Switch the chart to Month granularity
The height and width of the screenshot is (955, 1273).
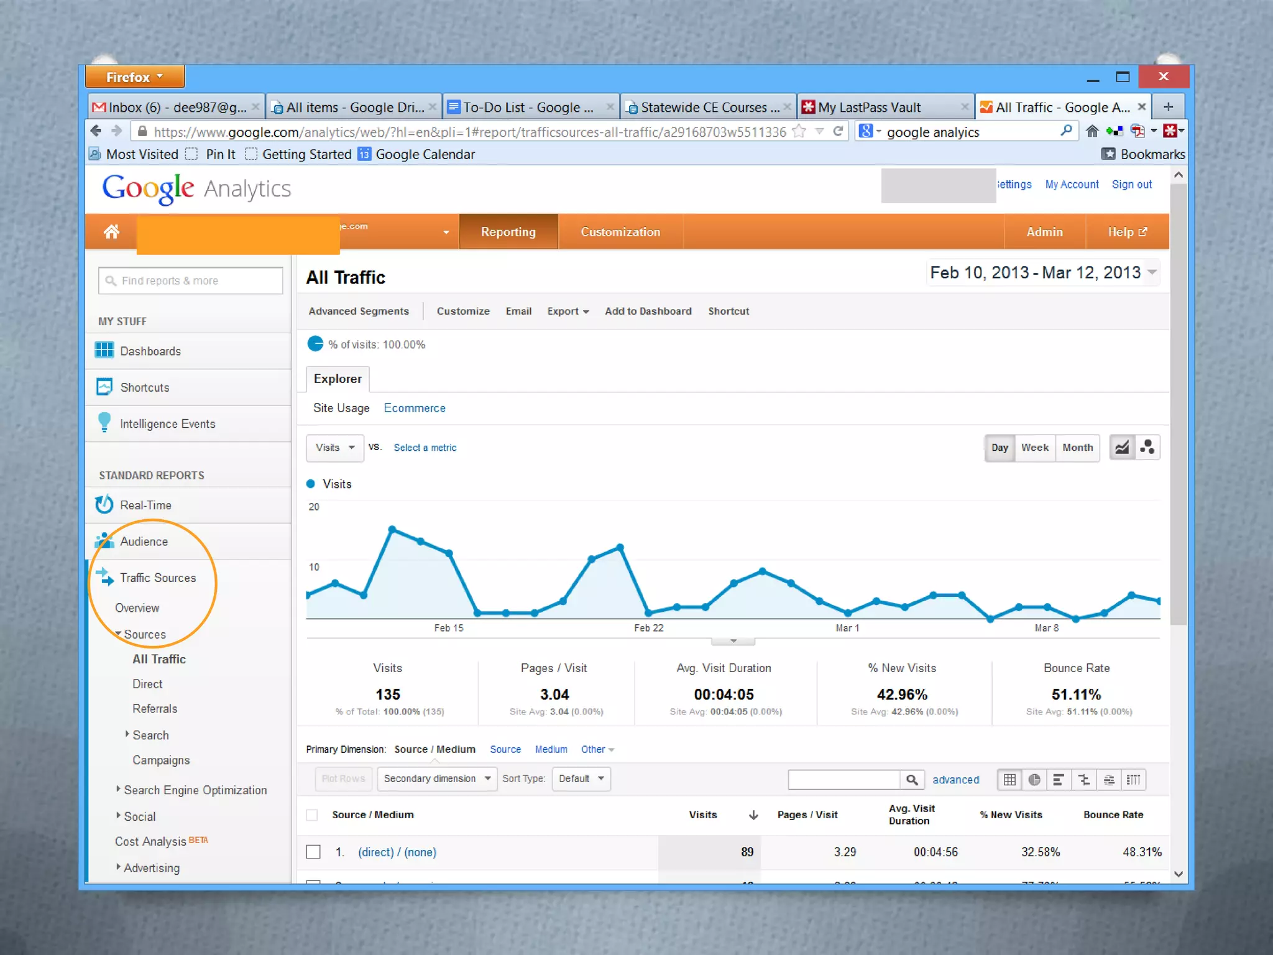pyautogui.click(x=1078, y=448)
